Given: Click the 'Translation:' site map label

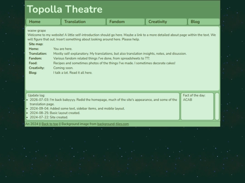Looking at the screenshot, I should click(x=38, y=54).
